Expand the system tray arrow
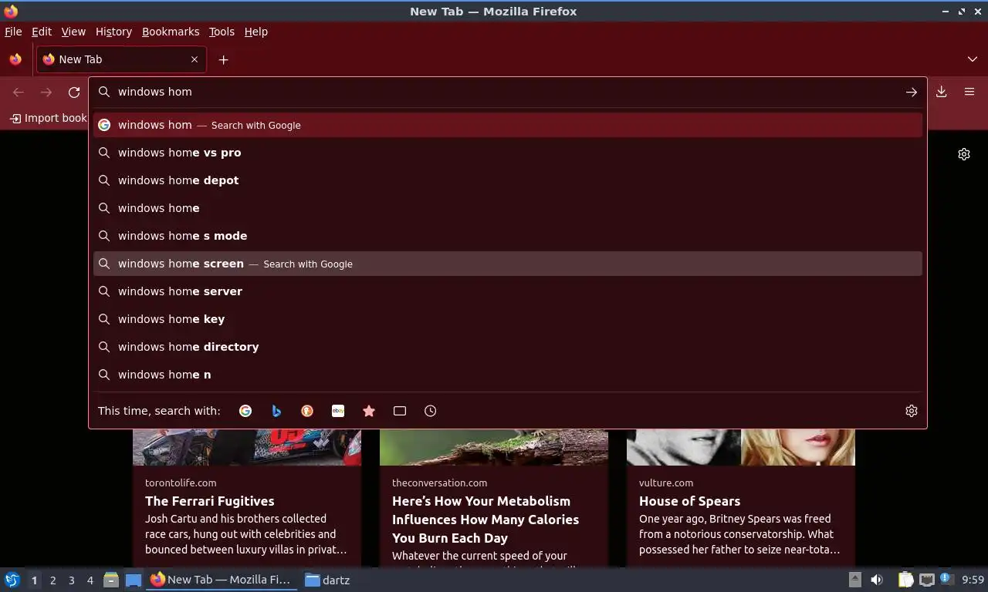The image size is (988, 592). (855, 580)
